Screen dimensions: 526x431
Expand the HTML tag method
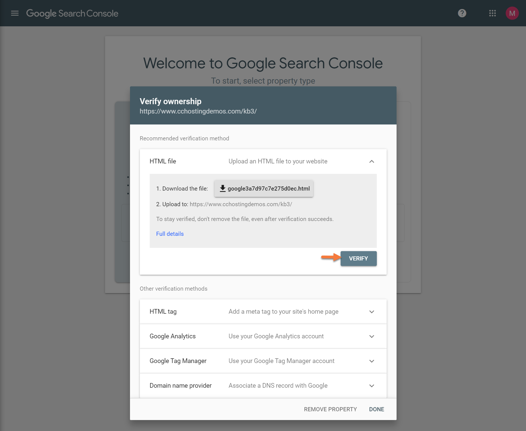point(372,312)
